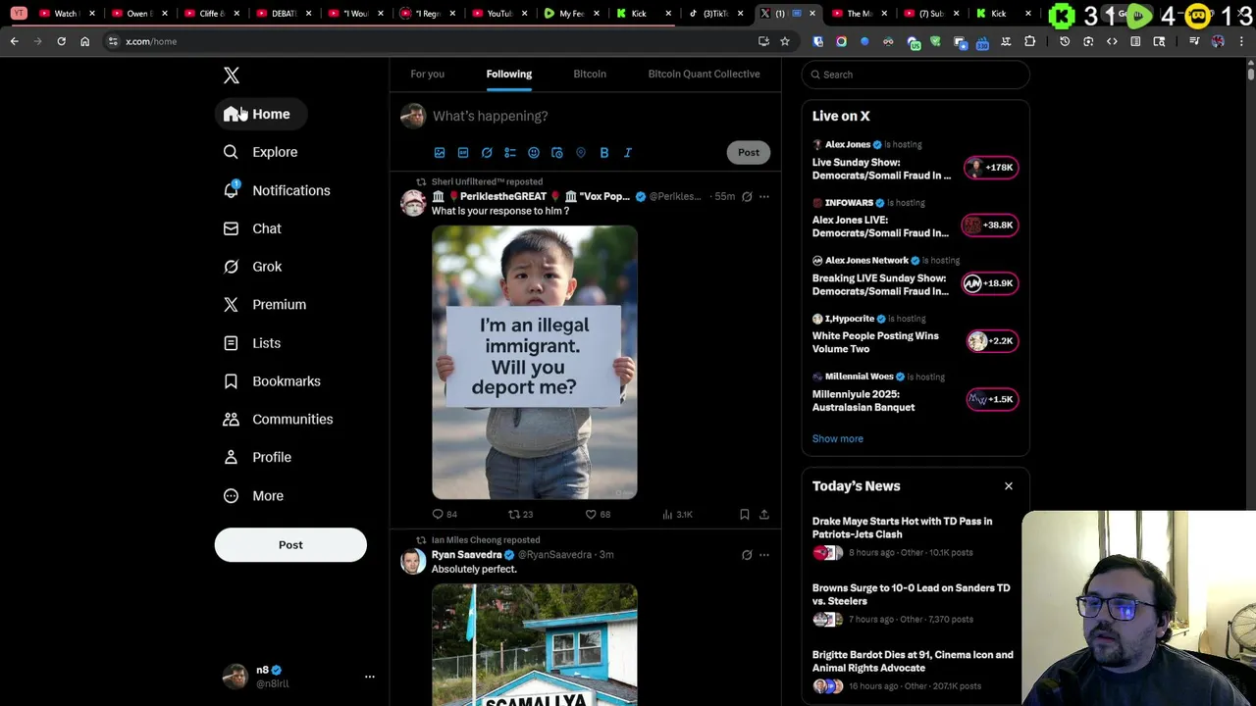Click the Search box on X
The width and height of the screenshot is (1256, 706).
pos(916,75)
